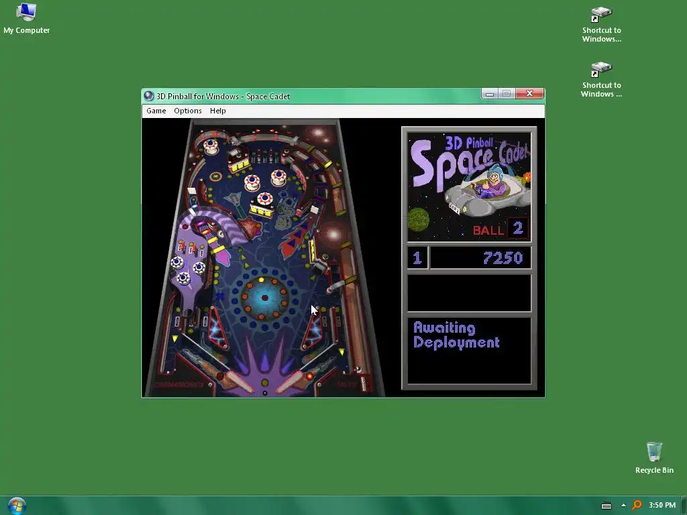Click the pinball window title bar icon

[149, 96]
